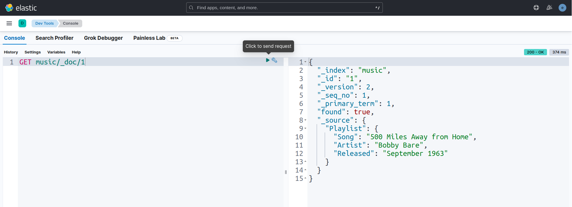Click the panel resize divider handle
The width and height of the screenshot is (572, 207).
tap(286, 172)
